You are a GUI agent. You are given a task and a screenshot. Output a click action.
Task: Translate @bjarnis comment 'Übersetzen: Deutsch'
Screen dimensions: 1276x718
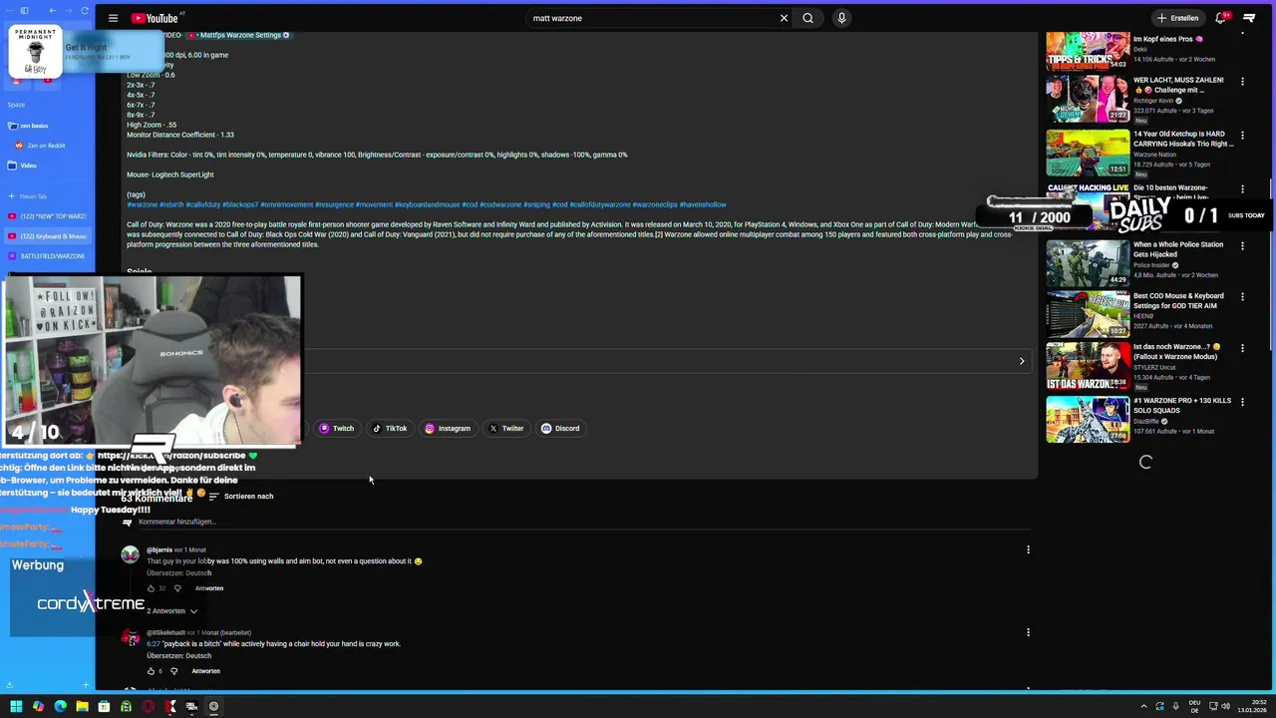tap(178, 573)
